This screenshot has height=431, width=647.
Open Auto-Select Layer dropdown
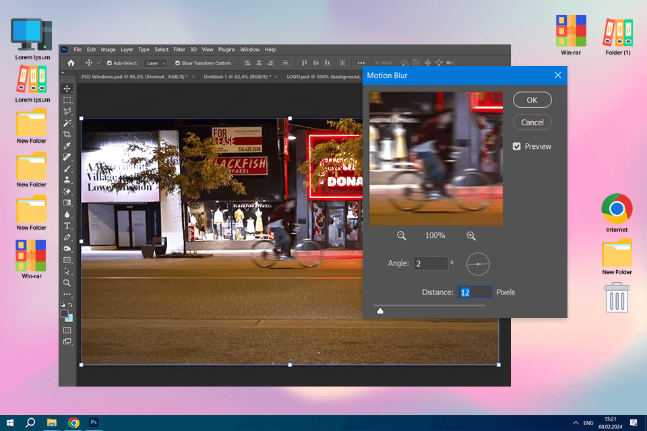156,63
